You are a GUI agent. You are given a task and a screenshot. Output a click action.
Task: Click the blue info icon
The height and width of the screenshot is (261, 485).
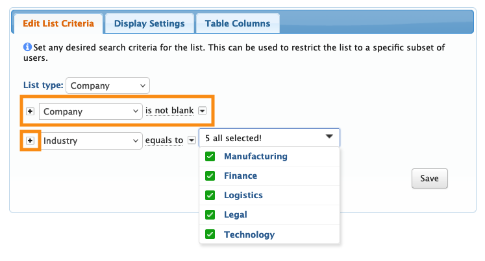[x=27, y=47]
